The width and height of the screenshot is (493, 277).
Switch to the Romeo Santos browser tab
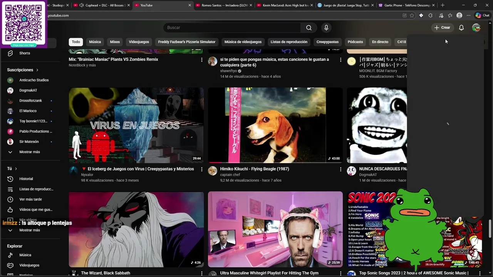pos(225,5)
